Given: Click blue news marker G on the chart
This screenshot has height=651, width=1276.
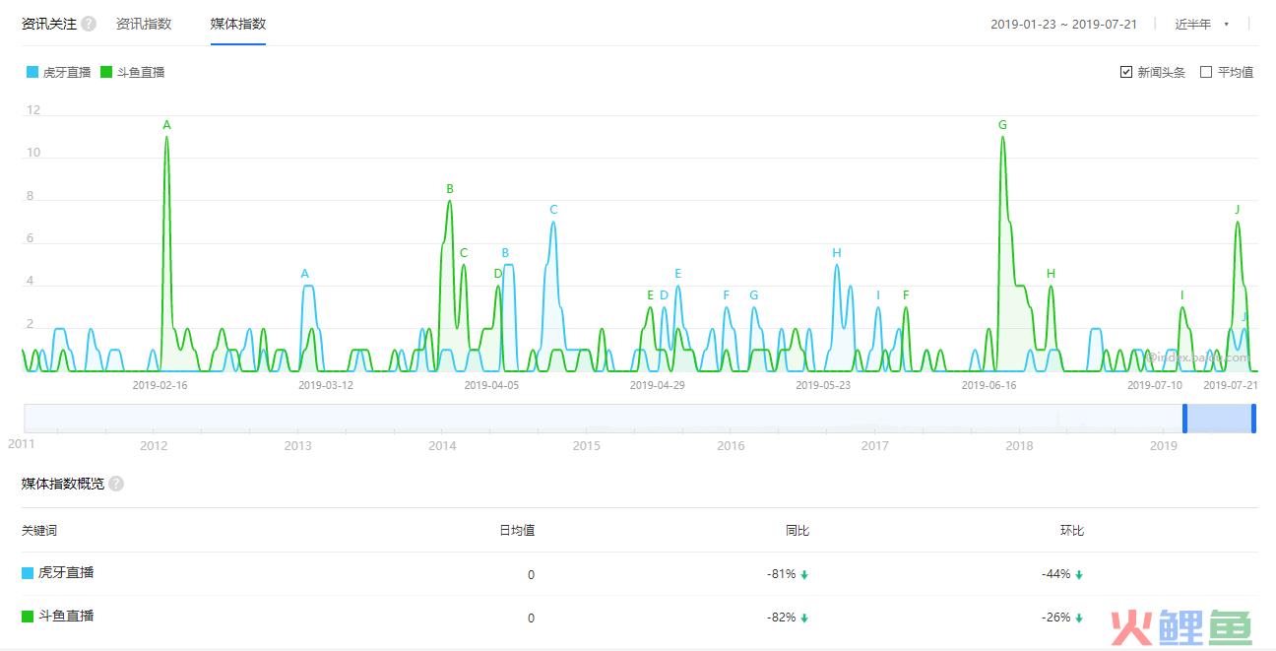Looking at the screenshot, I should tap(754, 295).
